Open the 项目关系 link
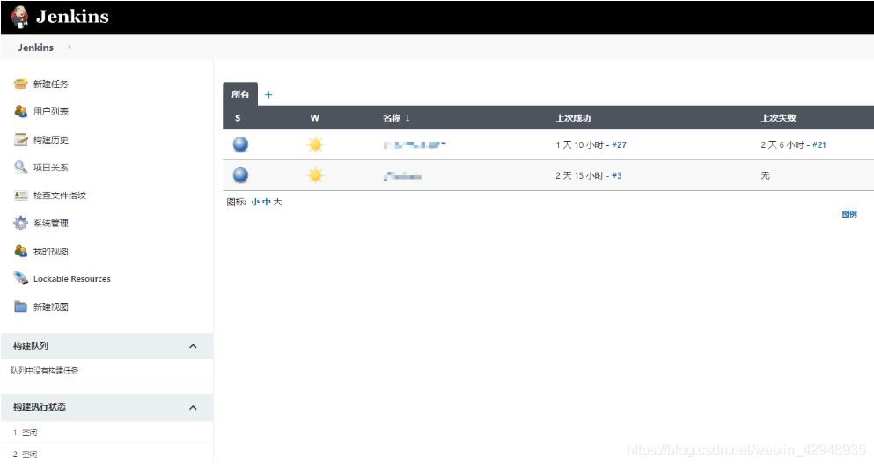This screenshot has height=466, width=874. 51,167
